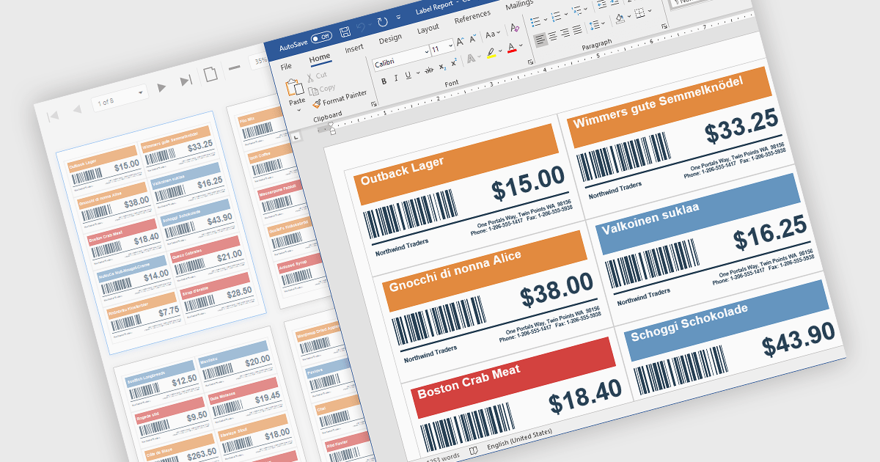Apply the yellow text highlight color
The height and width of the screenshot is (462, 880).
point(491,54)
